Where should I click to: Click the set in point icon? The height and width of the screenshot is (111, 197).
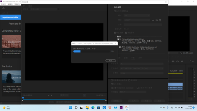(49, 95)
